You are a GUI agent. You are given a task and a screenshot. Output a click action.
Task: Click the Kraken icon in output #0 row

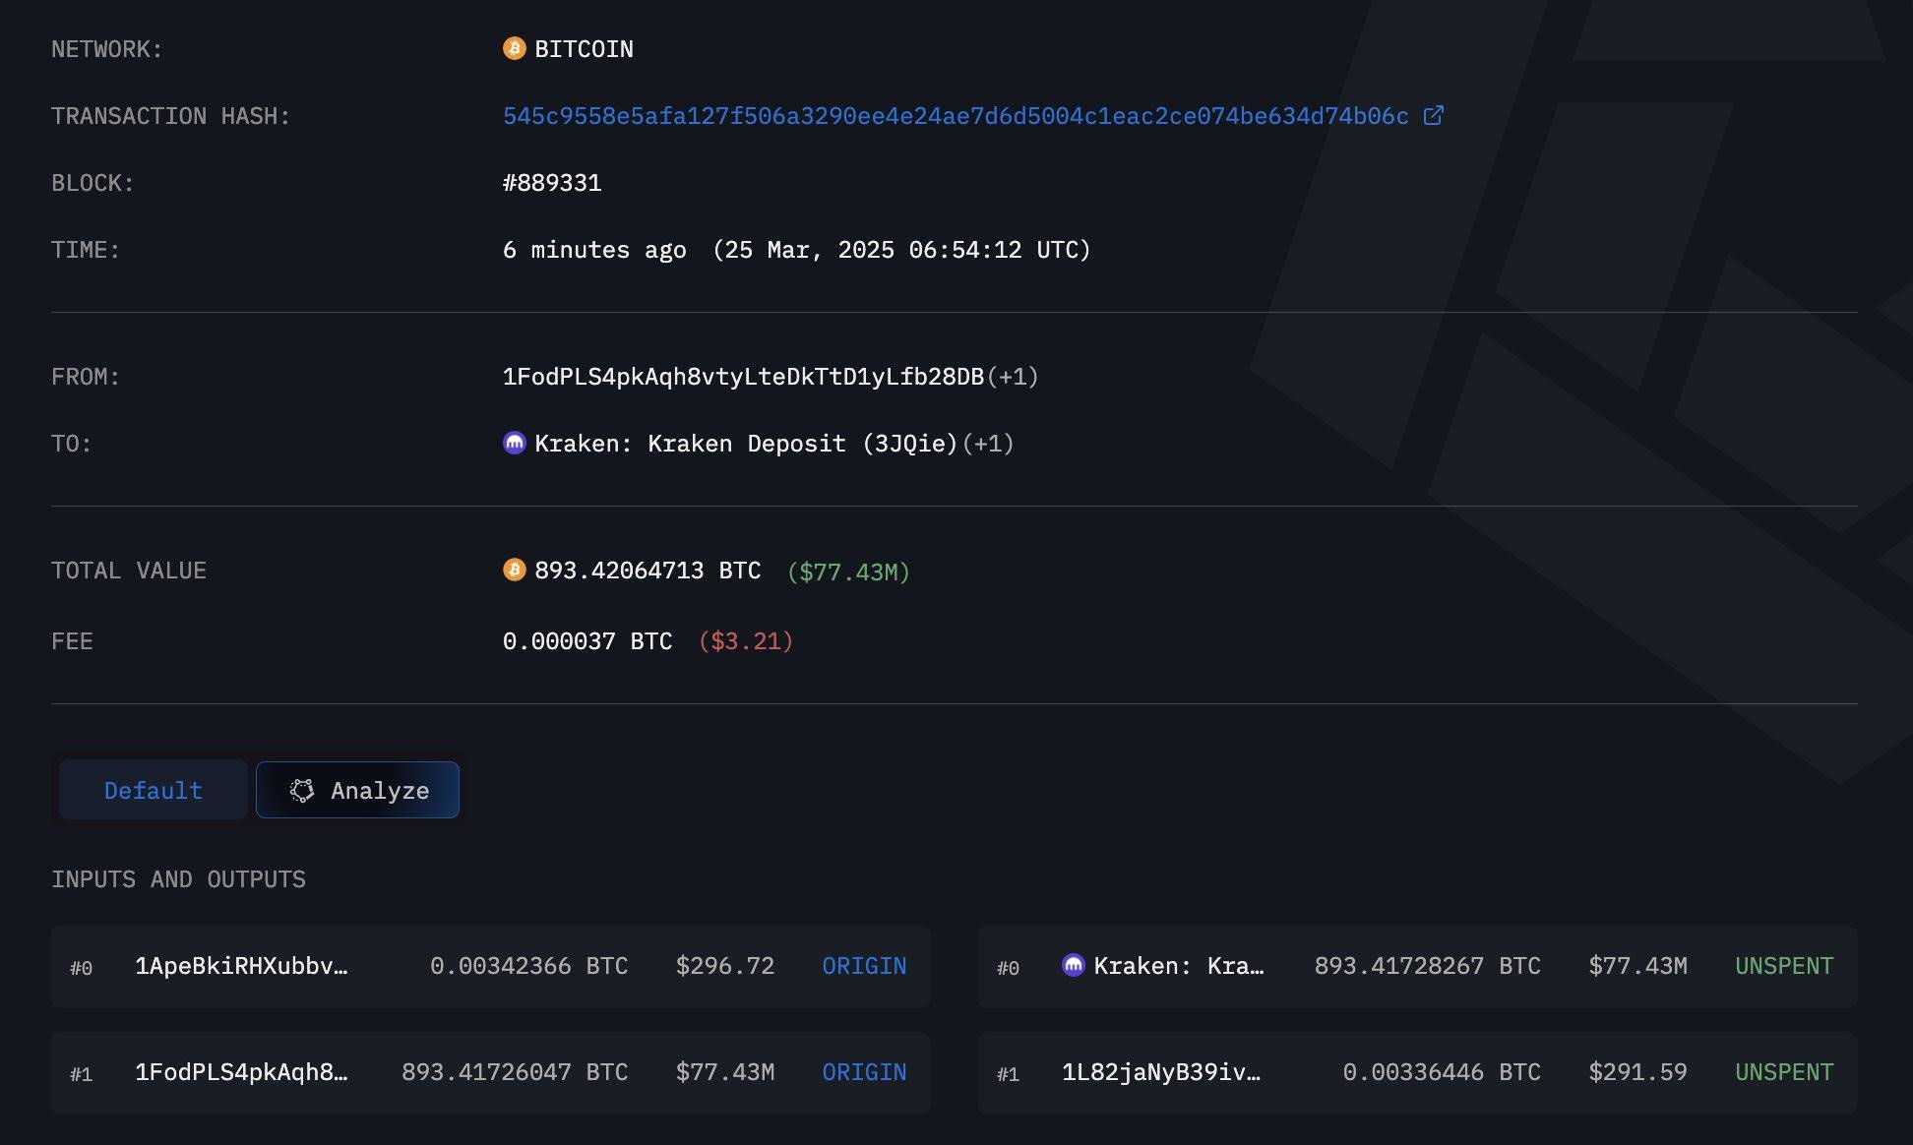(1075, 966)
